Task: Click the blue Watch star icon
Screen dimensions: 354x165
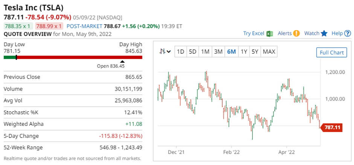Action: 324,33
